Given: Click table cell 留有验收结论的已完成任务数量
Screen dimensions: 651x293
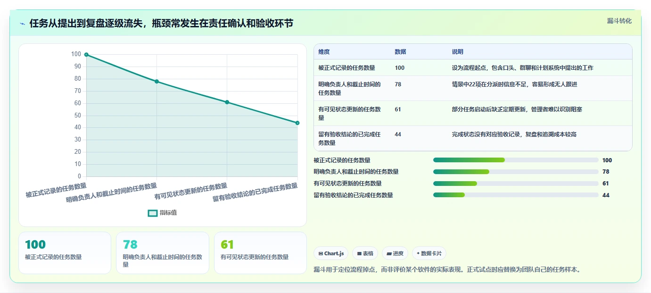Looking at the screenshot, I should tap(349, 139).
